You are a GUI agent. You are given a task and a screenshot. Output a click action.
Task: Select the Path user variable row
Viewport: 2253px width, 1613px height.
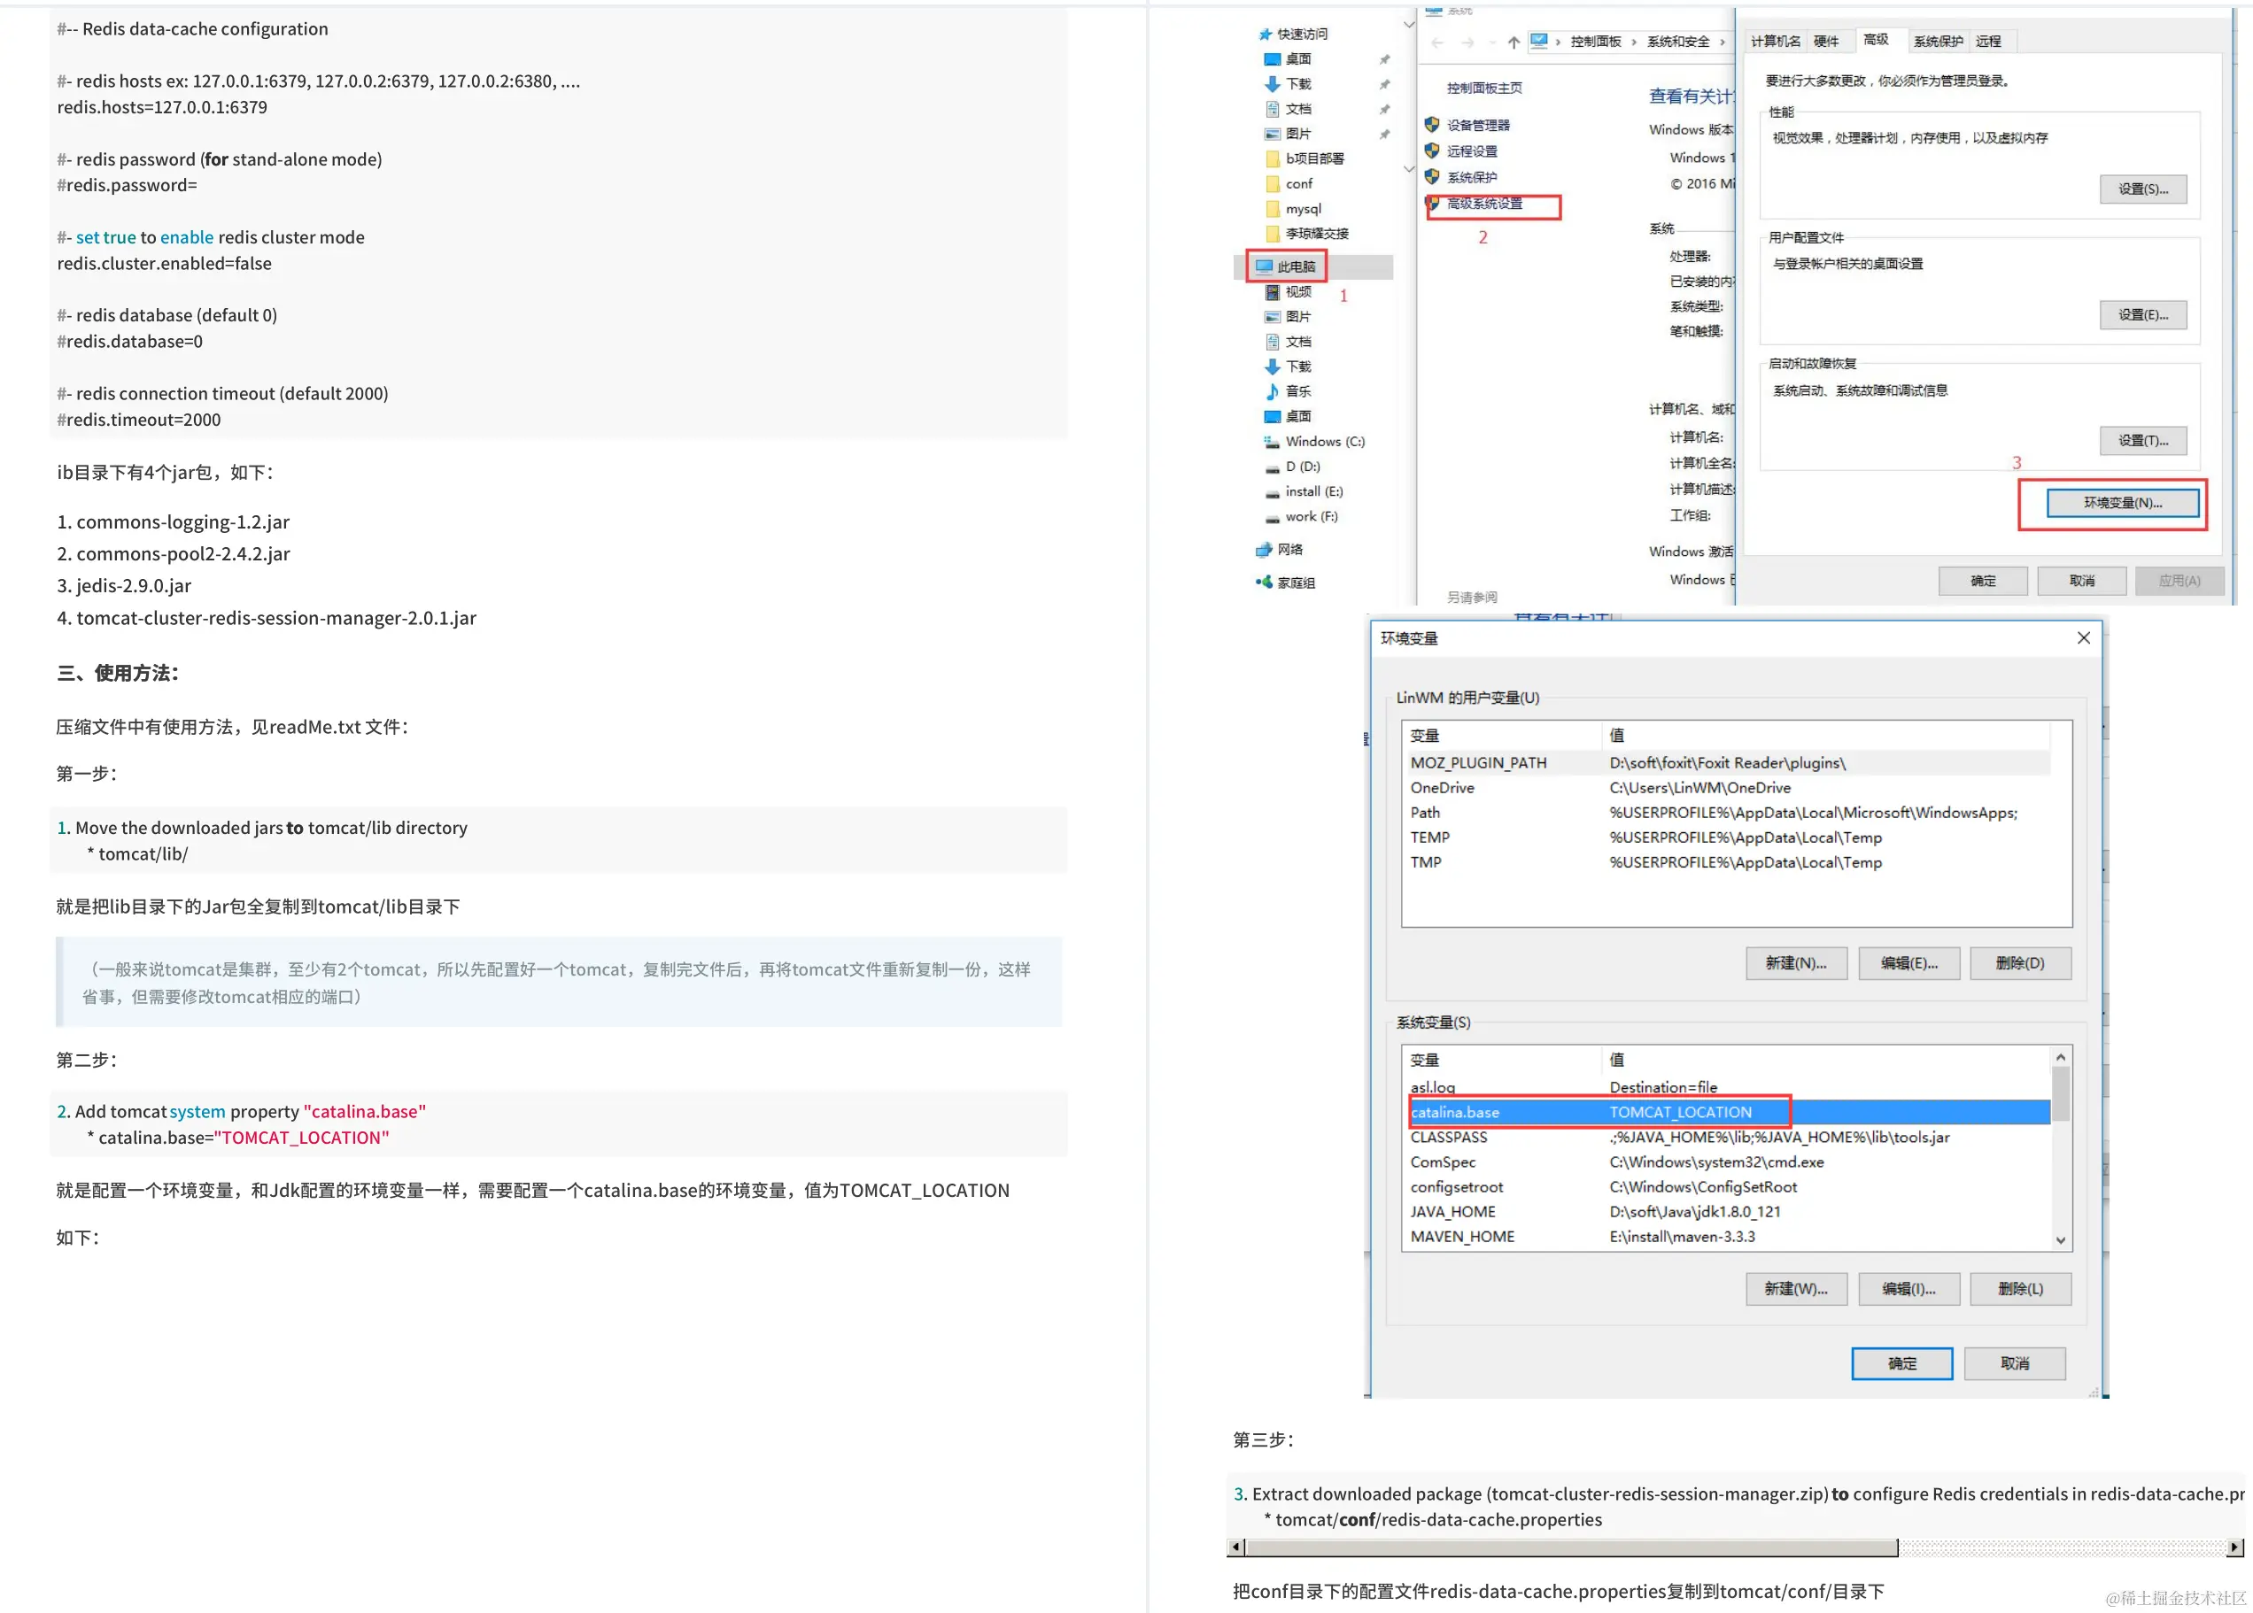tap(1426, 813)
